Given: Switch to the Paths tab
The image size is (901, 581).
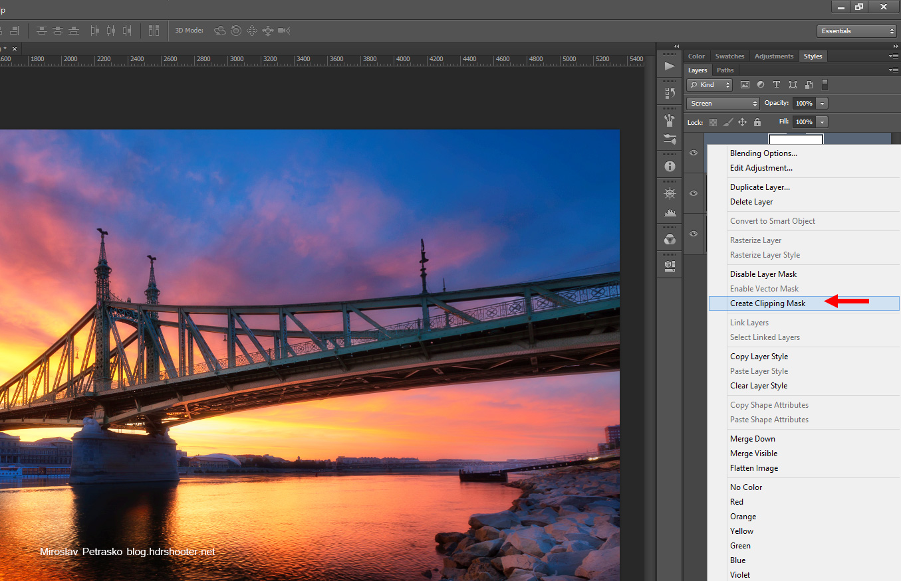Looking at the screenshot, I should pos(725,70).
